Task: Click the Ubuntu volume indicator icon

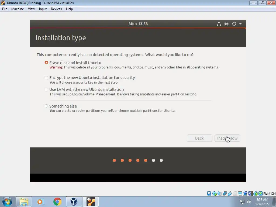Action: (x=226, y=24)
